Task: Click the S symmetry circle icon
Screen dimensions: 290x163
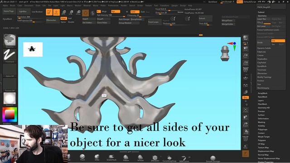Action: tap(92, 13)
